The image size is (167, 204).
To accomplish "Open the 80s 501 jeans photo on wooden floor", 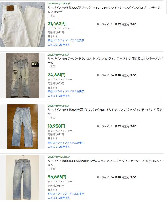I will tap(22, 127).
